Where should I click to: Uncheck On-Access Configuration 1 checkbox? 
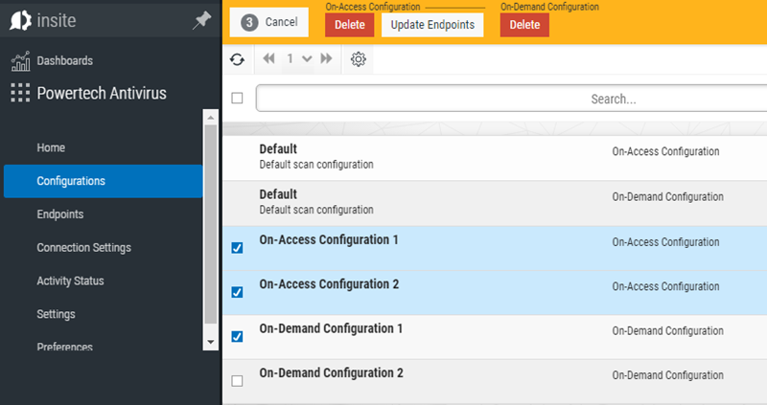point(237,248)
